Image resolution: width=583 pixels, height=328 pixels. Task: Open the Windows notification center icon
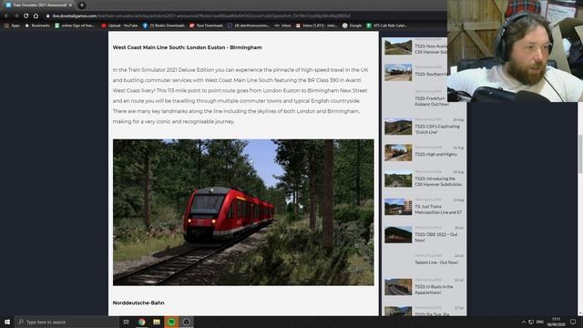pos(573,322)
